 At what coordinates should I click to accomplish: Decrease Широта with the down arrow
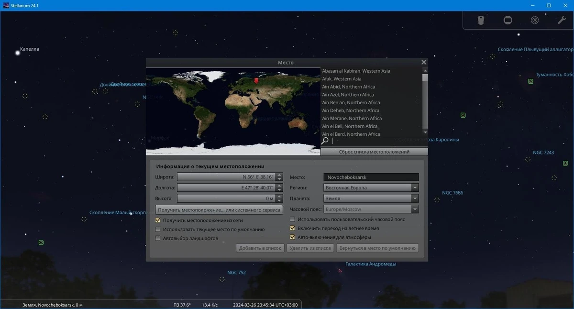(x=279, y=179)
